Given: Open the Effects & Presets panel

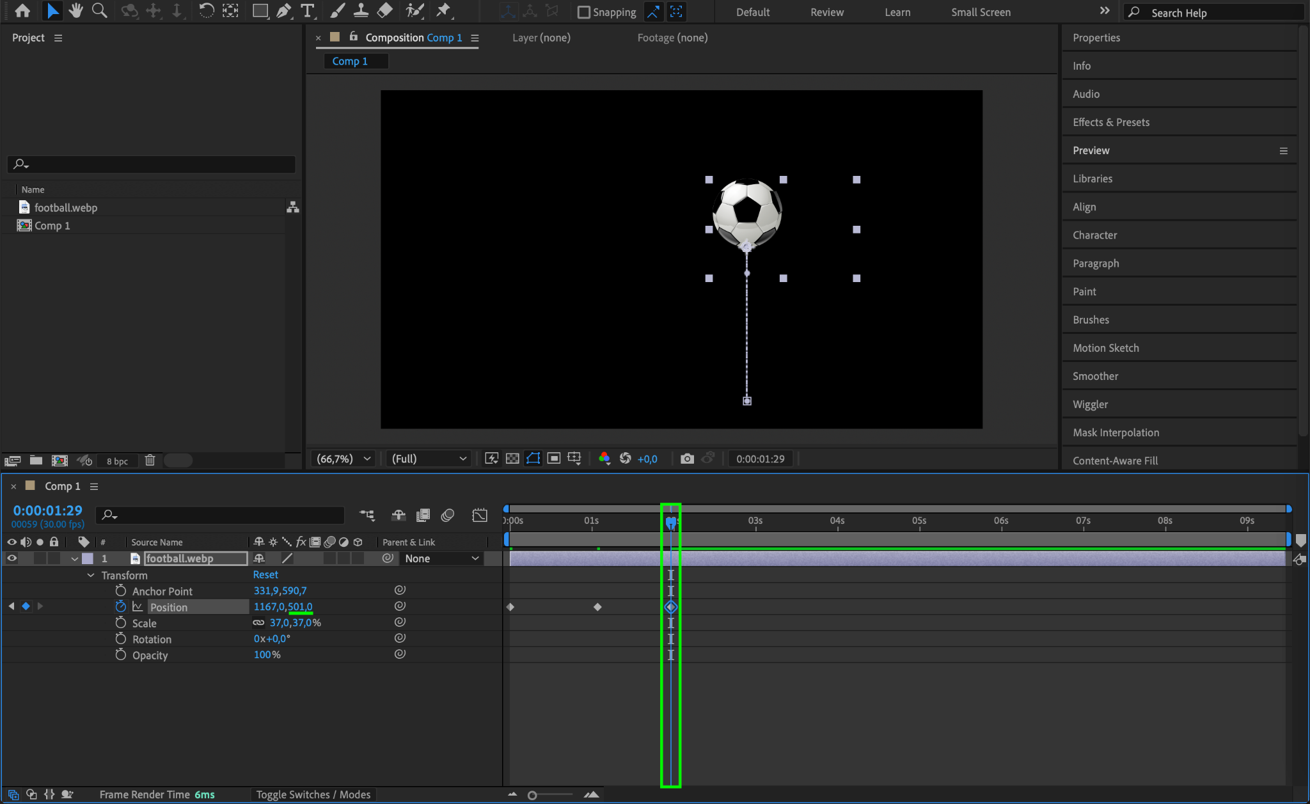Looking at the screenshot, I should [1110, 122].
